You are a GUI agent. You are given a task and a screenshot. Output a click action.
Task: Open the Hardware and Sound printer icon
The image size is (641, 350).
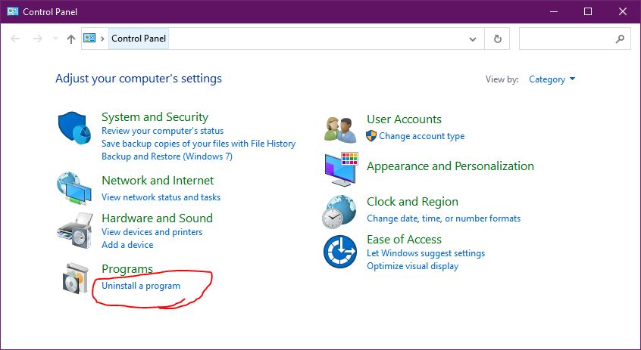coord(75,230)
